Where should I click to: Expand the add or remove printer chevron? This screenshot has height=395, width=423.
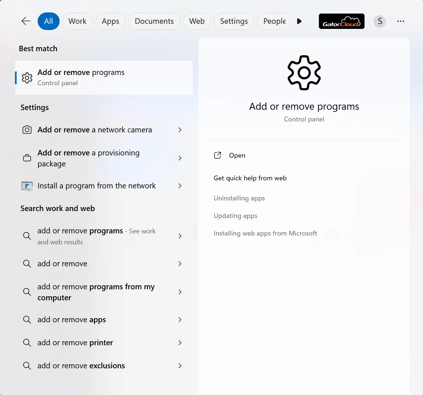pos(180,343)
